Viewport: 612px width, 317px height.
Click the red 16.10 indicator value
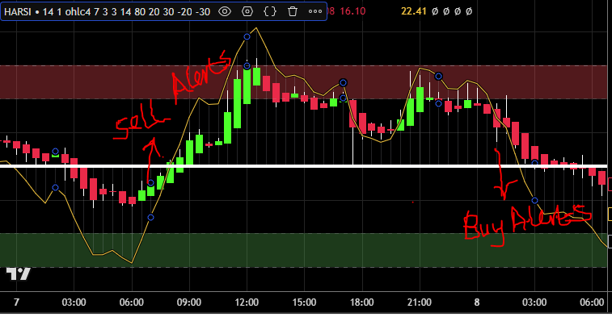coord(352,11)
